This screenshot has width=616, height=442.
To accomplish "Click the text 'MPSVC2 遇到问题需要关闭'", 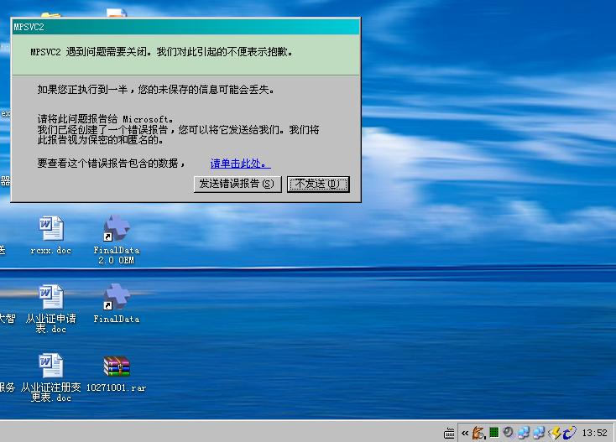I will 89,52.
